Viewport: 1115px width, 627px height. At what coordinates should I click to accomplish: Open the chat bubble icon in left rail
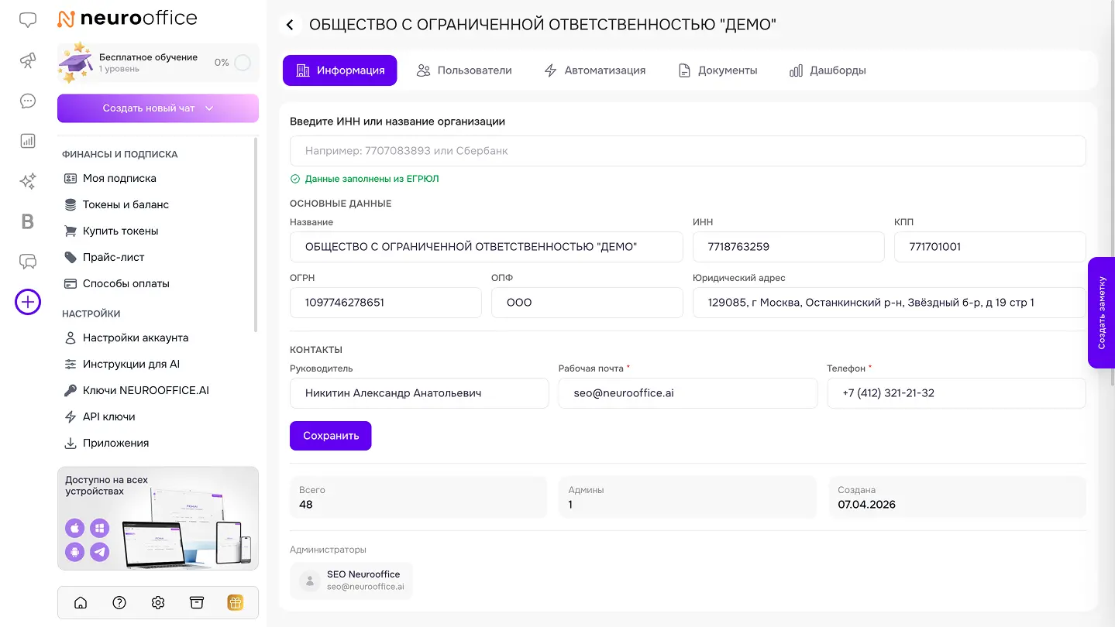[28, 20]
